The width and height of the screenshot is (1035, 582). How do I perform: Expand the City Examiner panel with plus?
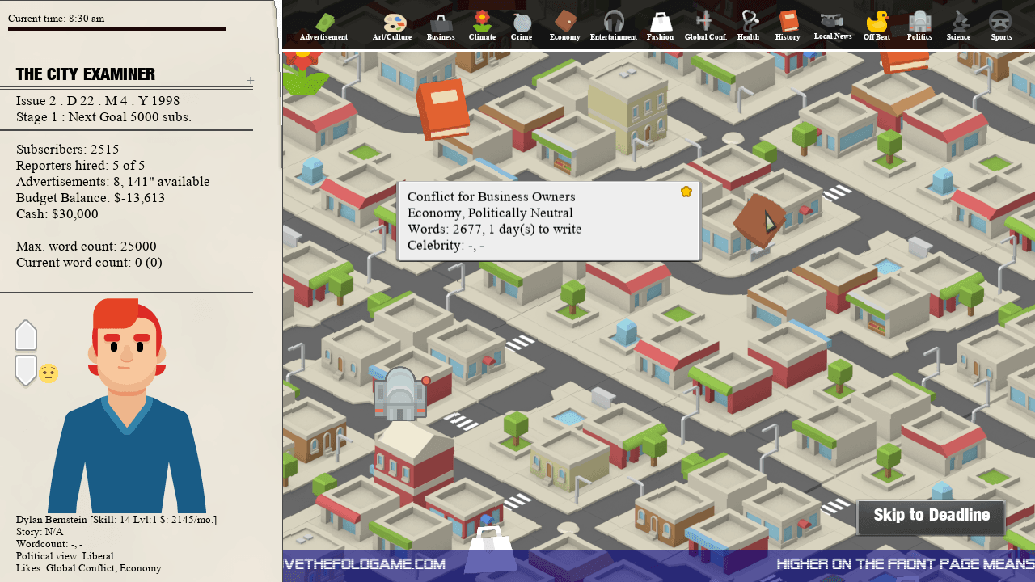(x=250, y=80)
